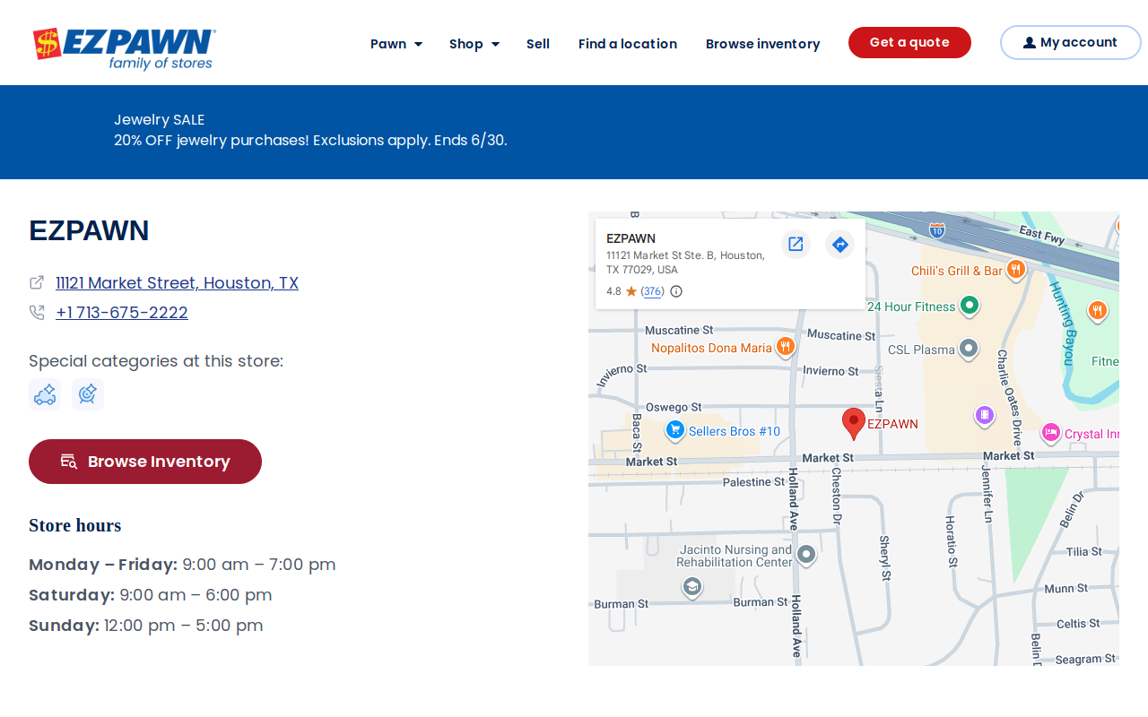The image size is (1148, 717).
Task: Click the EZPAWN logo in the header
Action: click(x=124, y=48)
